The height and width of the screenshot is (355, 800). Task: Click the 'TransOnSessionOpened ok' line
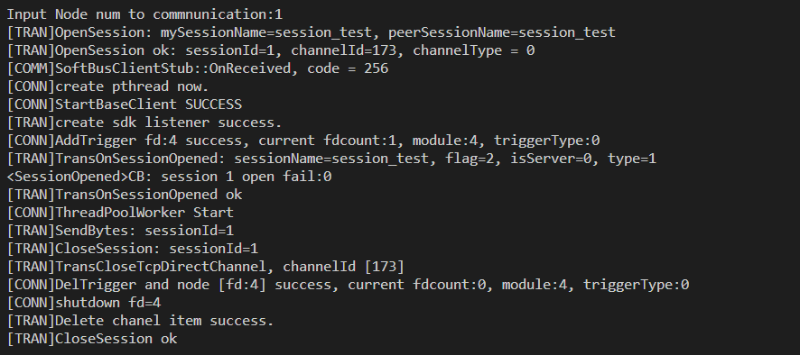tap(125, 195)
